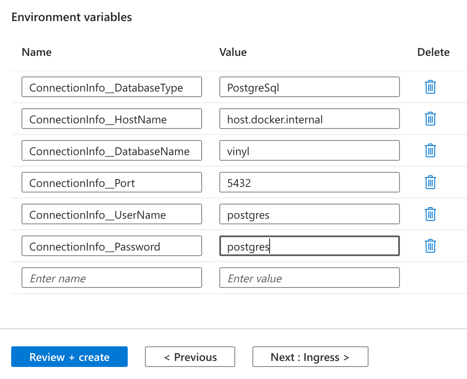The image size is (467, 379).
Task: Edit the vinyl database name value
Action: 309,150
